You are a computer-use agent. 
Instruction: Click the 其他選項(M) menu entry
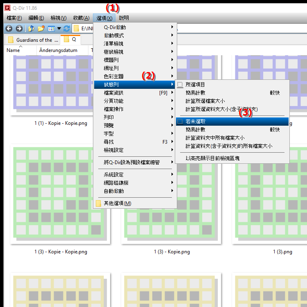pyautogui.click(x=135, y=203)
